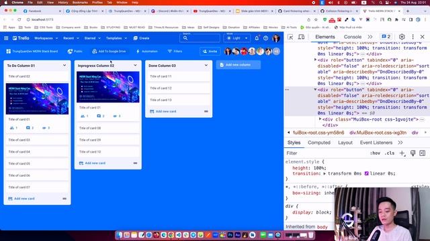Focus the Styles Filter input

point(327,153)
